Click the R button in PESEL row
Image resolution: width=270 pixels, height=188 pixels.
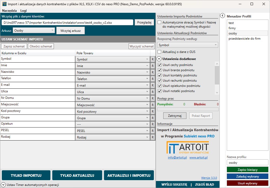pyautogui.click(x=153, y=131)
